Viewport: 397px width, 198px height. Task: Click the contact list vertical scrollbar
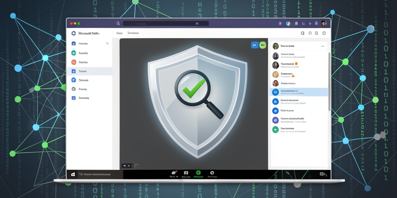point(329,81)
